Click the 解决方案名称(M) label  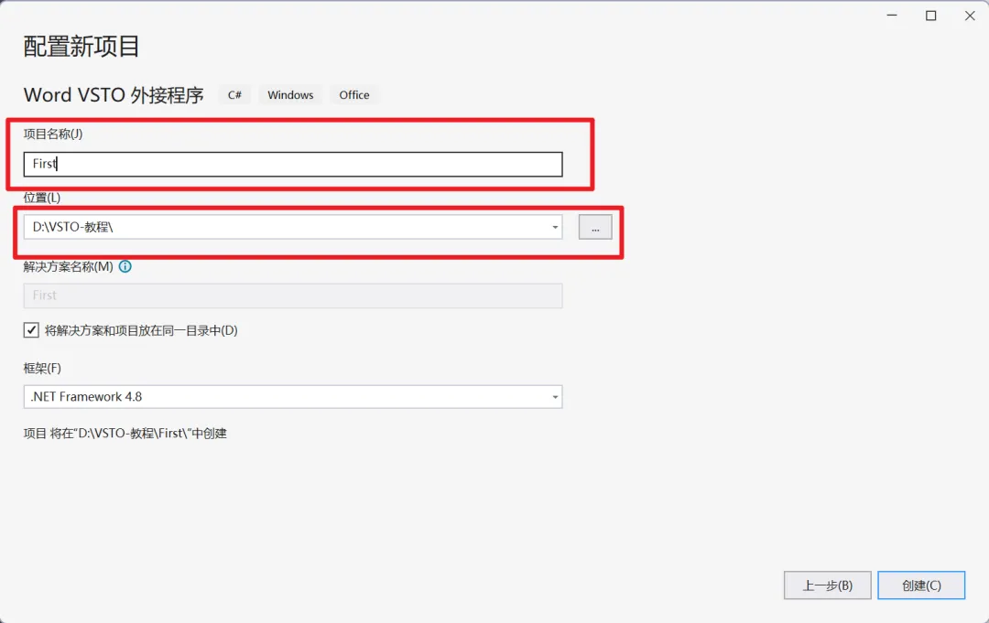(x=68, y=266)
